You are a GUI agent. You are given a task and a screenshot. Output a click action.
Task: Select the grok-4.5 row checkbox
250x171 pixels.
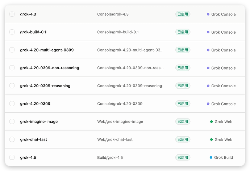(x=12, y=157)
